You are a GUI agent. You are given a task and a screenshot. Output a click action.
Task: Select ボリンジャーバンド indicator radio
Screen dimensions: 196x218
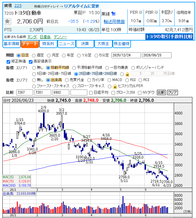pyautogui.click(x=133, y=68)
